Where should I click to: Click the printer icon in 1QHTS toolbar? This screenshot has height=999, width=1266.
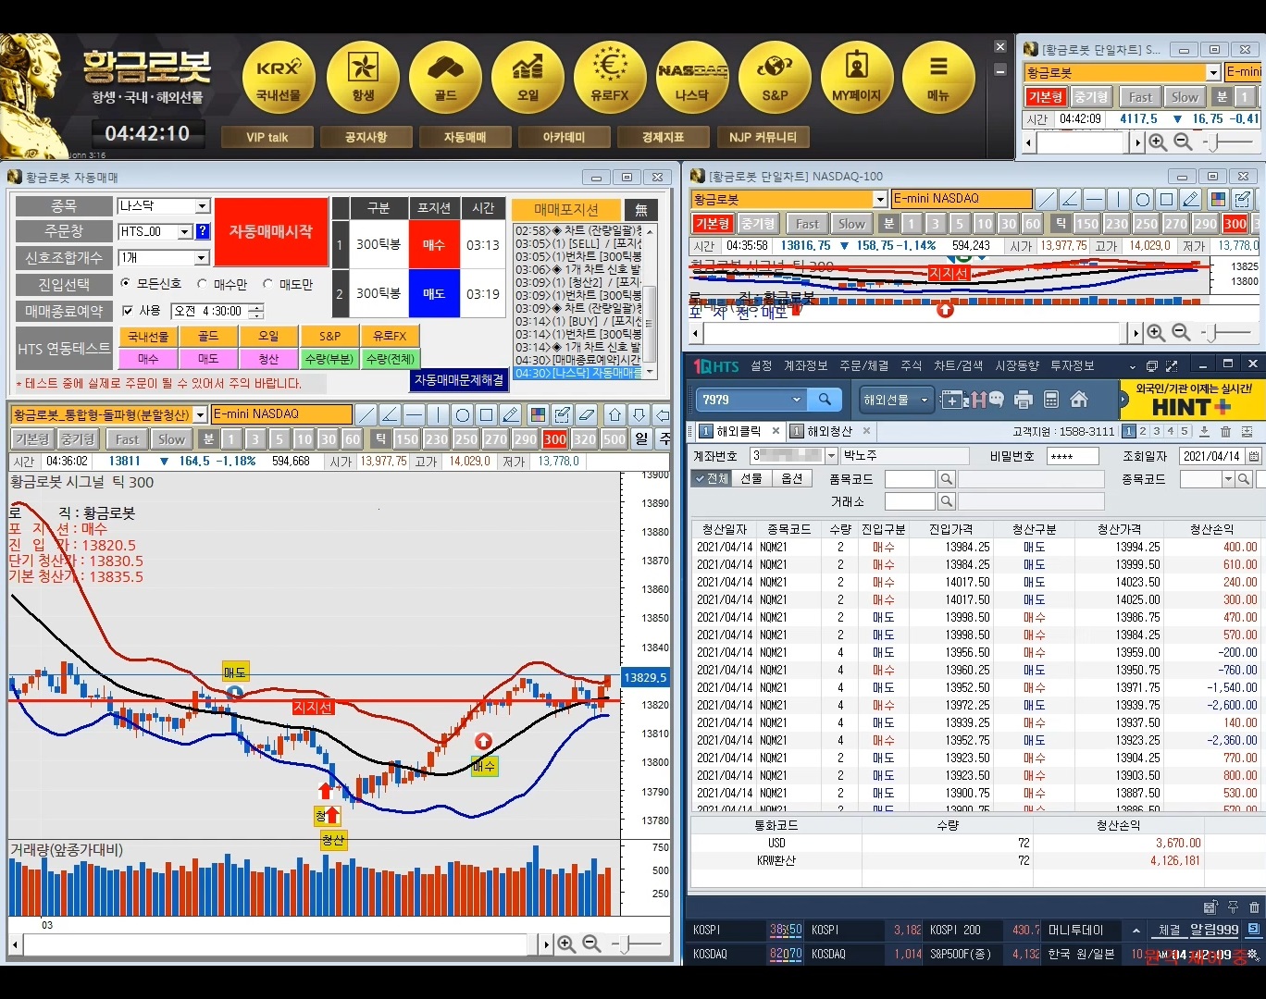[x=1024, y=400]
